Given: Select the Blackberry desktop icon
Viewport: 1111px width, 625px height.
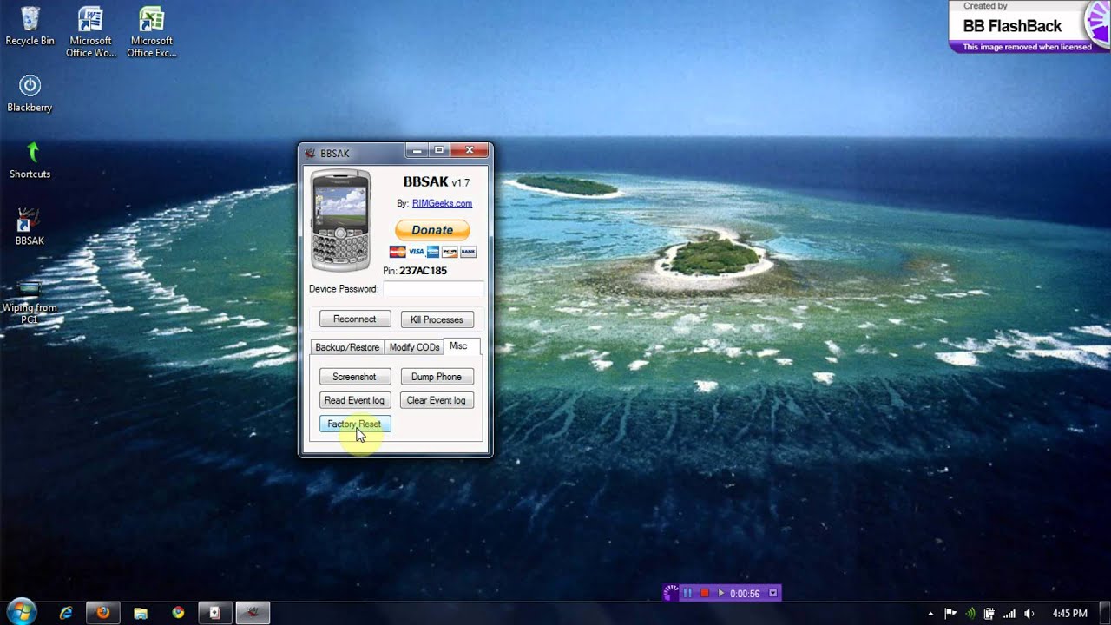Looking at the screenshot, I should tap(30, 94).
